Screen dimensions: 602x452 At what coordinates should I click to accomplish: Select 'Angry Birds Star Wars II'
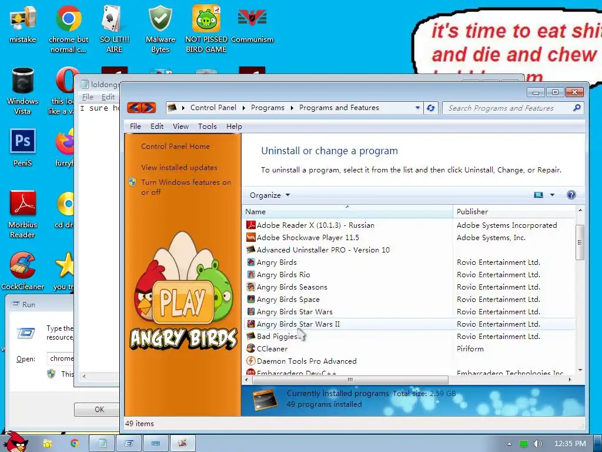point(409,324)
